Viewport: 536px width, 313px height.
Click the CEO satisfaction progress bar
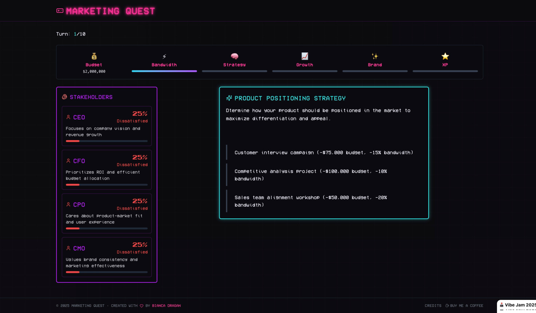[x=107, y=141]
